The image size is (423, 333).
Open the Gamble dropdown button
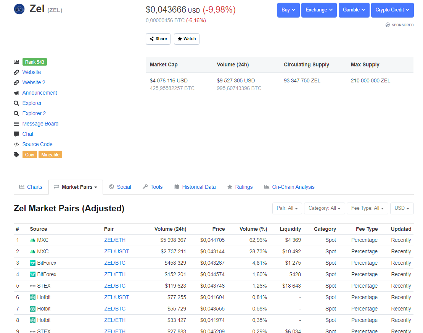[x=354, y=10]
